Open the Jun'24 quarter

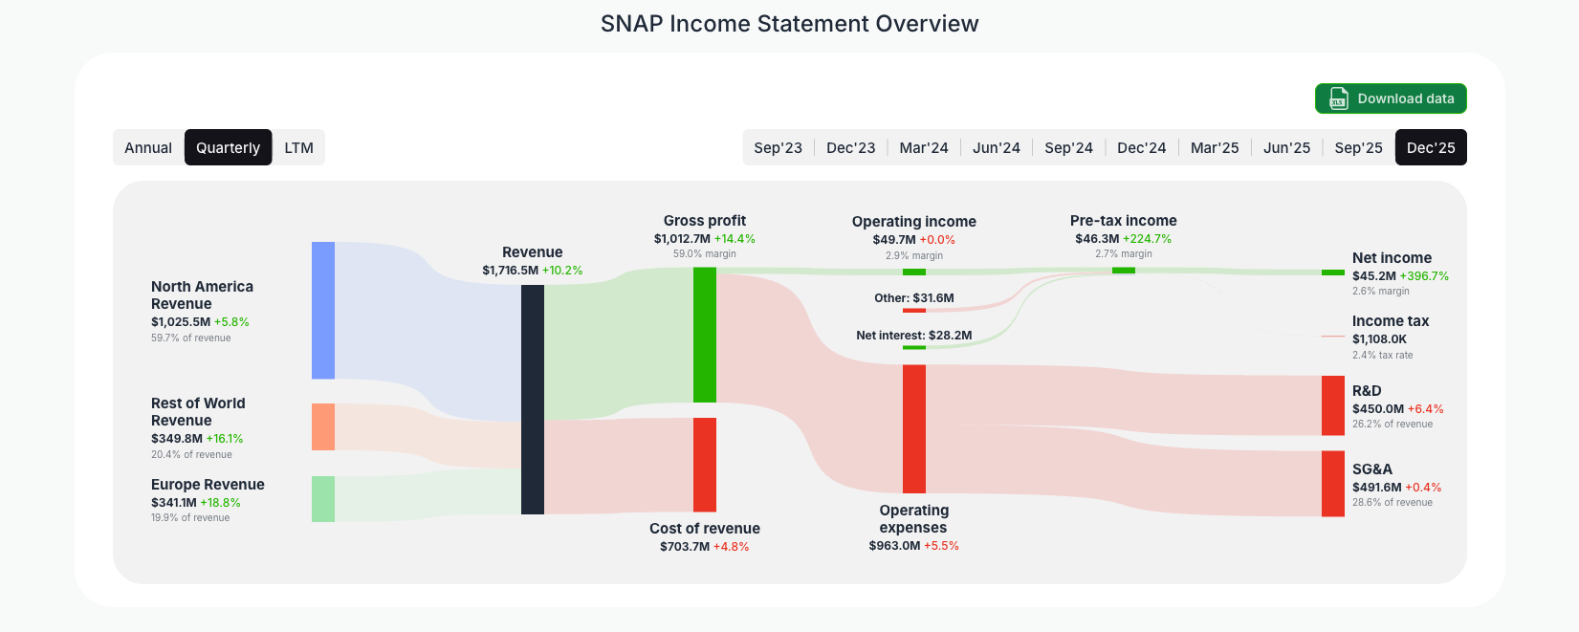(996, 147)
